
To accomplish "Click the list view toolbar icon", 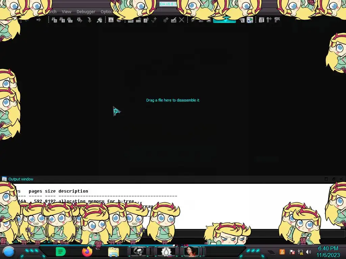I will coord(262,20).
